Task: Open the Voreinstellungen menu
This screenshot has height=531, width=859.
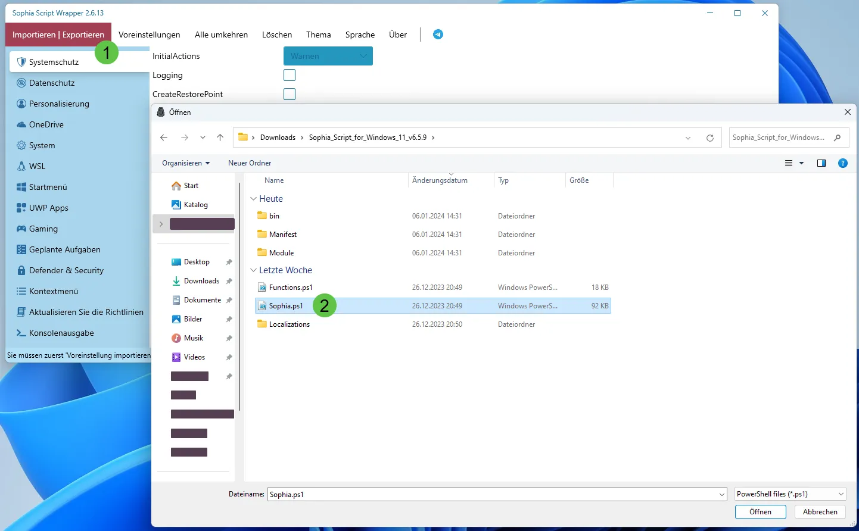Action: [x=150, y=35]
